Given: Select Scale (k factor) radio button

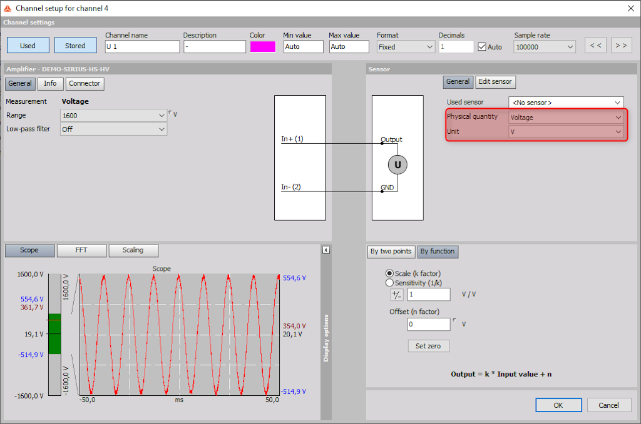Looking at the screenshot, I should pyautogui.click(x=389, y=273).
